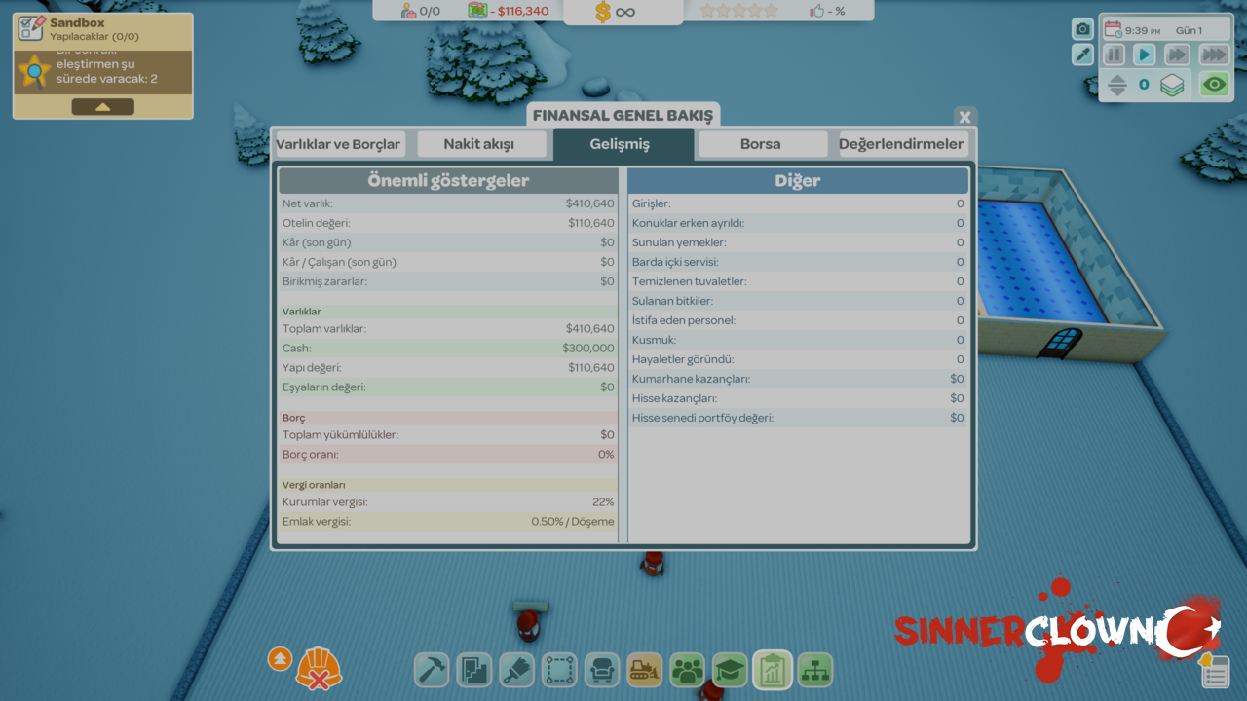Collapse the Sandbox objectives panel arrow
The image size is (1247, 701).
pyautogui.click(x=102, y=107)
